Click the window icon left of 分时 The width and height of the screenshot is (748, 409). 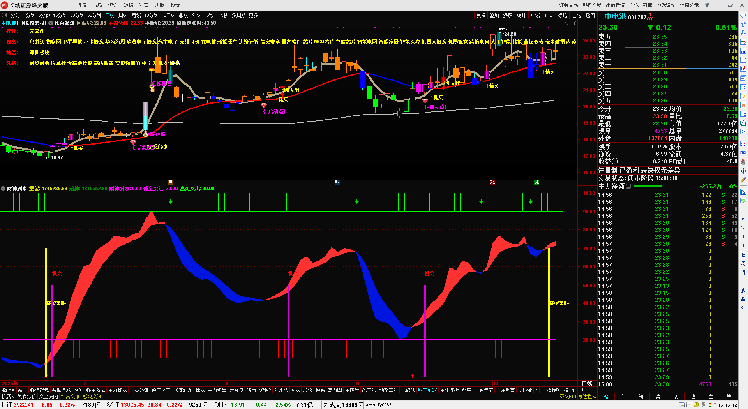[5, 15]
